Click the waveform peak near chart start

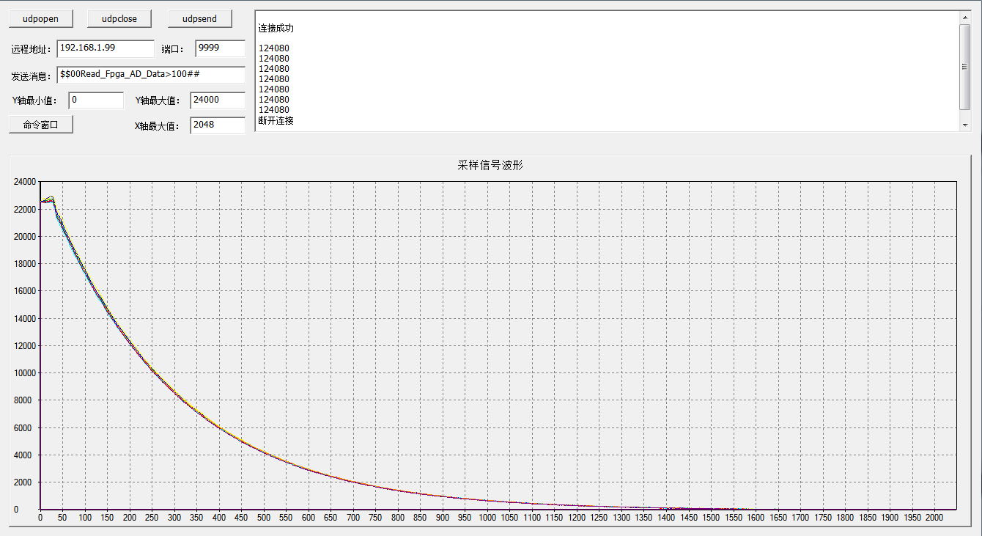50,198
